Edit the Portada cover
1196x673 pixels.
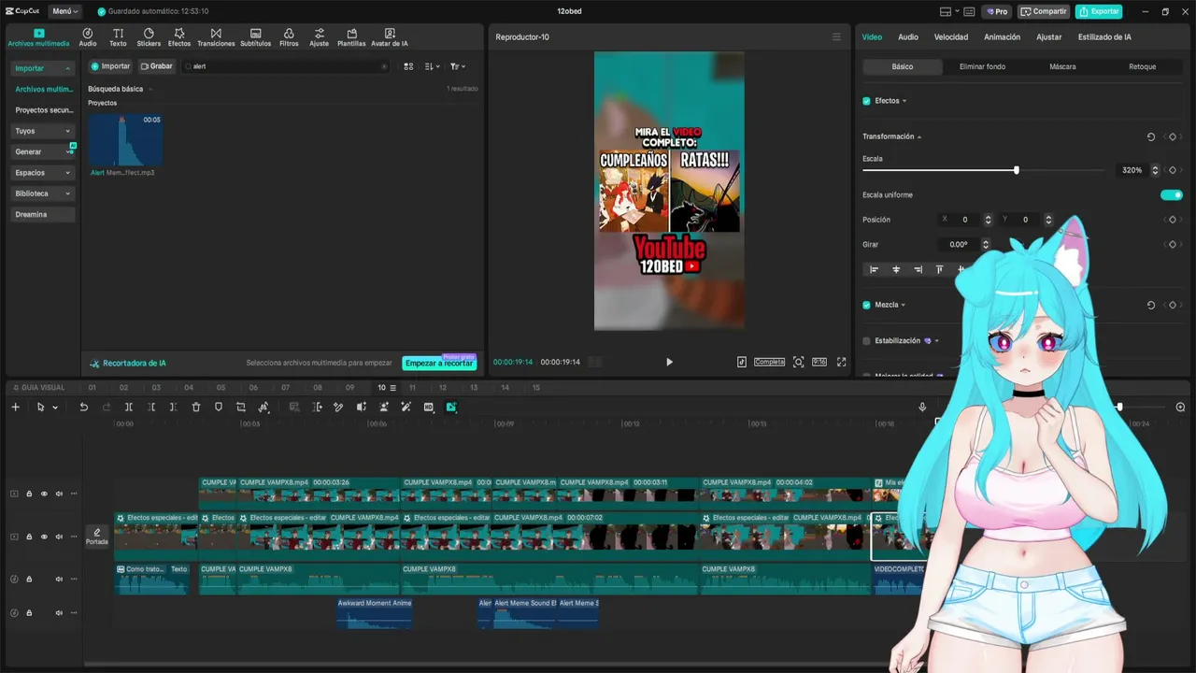coord(97,537)
